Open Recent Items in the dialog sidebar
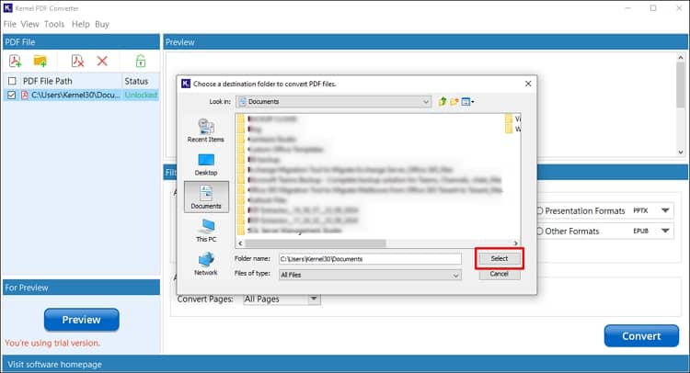This screenshot has height=373, width=690. 205,130
